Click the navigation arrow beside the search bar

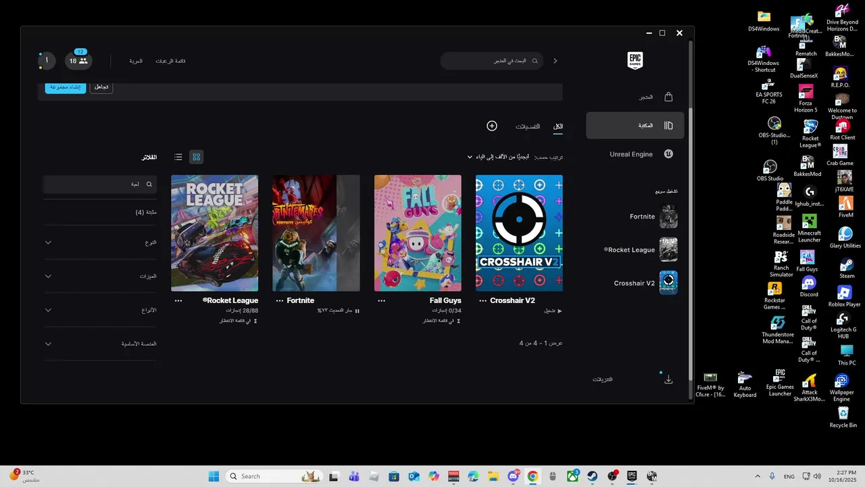pos(555,61)
